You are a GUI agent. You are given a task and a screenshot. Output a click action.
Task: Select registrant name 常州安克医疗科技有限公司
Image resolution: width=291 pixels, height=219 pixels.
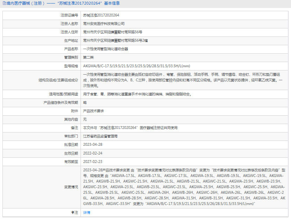pyautogui.click(x=104, y=23)
